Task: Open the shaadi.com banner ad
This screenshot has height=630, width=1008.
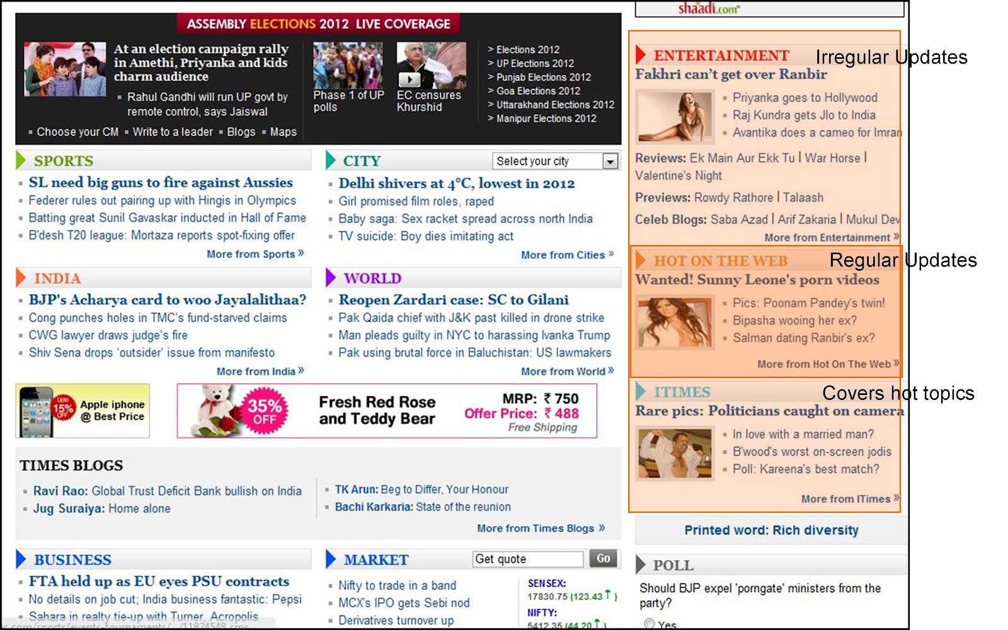Action: click(x=769, y=8)
